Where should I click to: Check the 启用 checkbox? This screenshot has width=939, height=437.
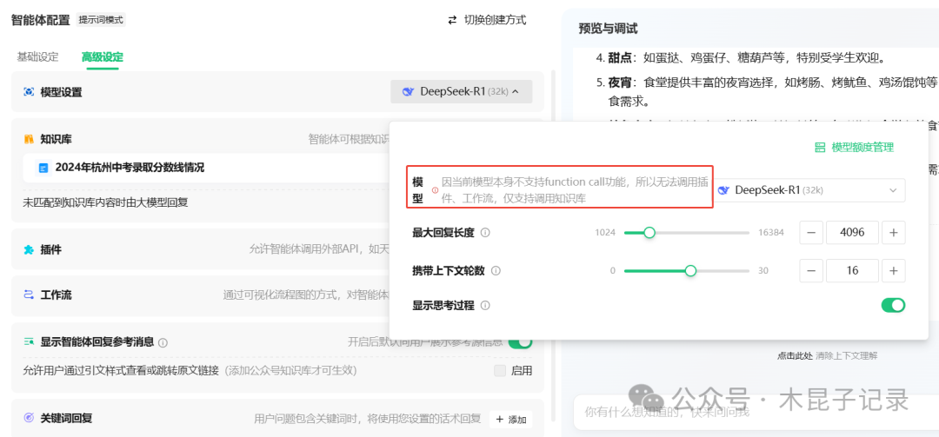[500, 371]
